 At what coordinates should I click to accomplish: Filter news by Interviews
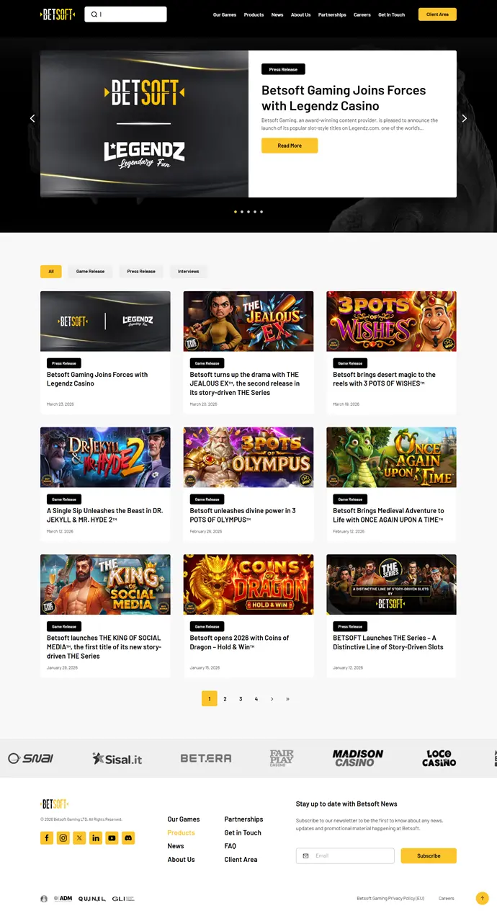pyautogui.click(x=189, y=272)
